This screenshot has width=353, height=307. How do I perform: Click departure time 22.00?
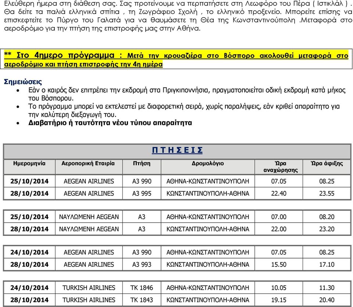pos(279,229)
